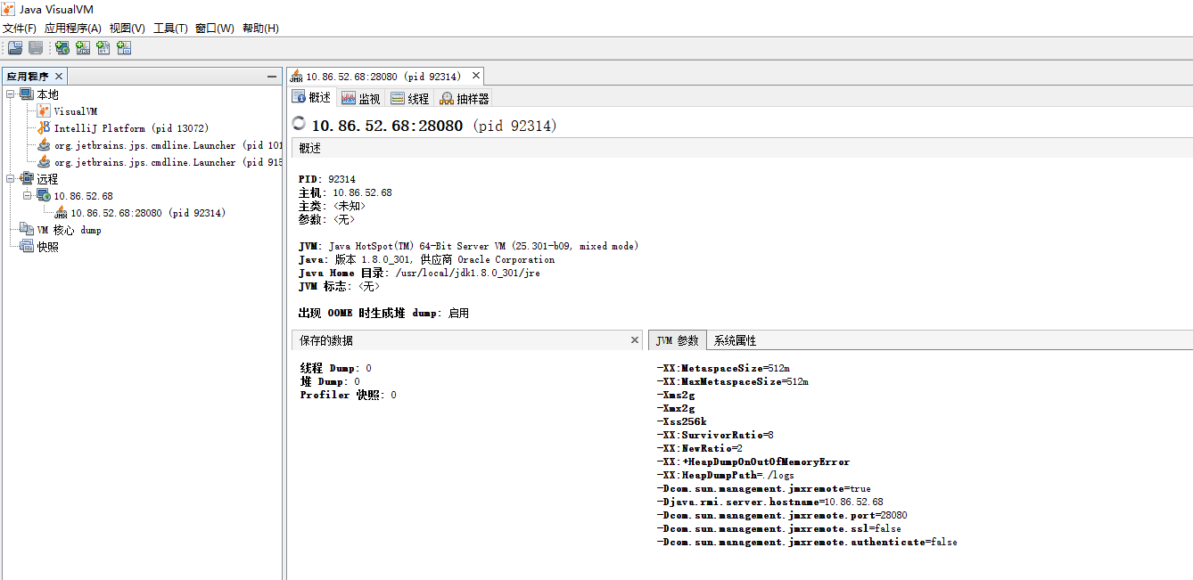Screen dimensions: 1193x580
Task: Click the Load snapshot toolbar icon
Action: [15, 48]
